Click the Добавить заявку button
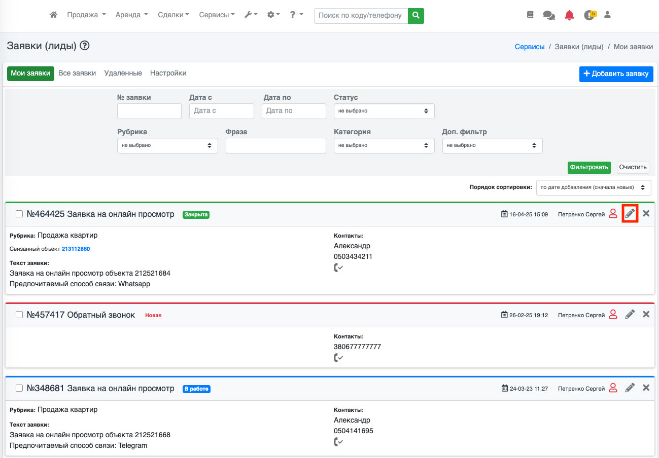Viewport: 659px width, 458px height. coord(616,74)
